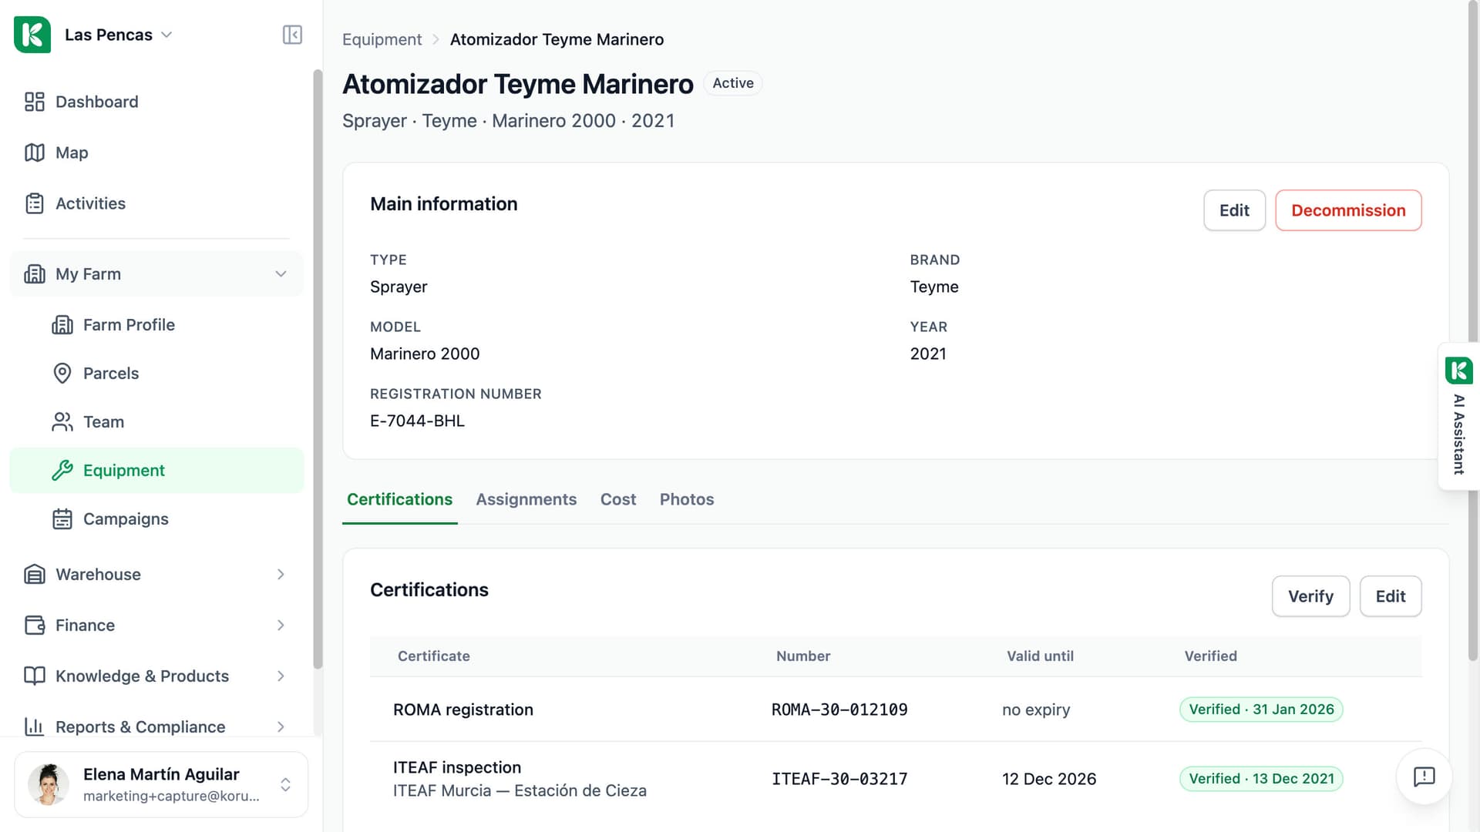Click the Verified · 13 Dec 2021 badge
1480x832 pixels.
click(x=1261, y=779)
